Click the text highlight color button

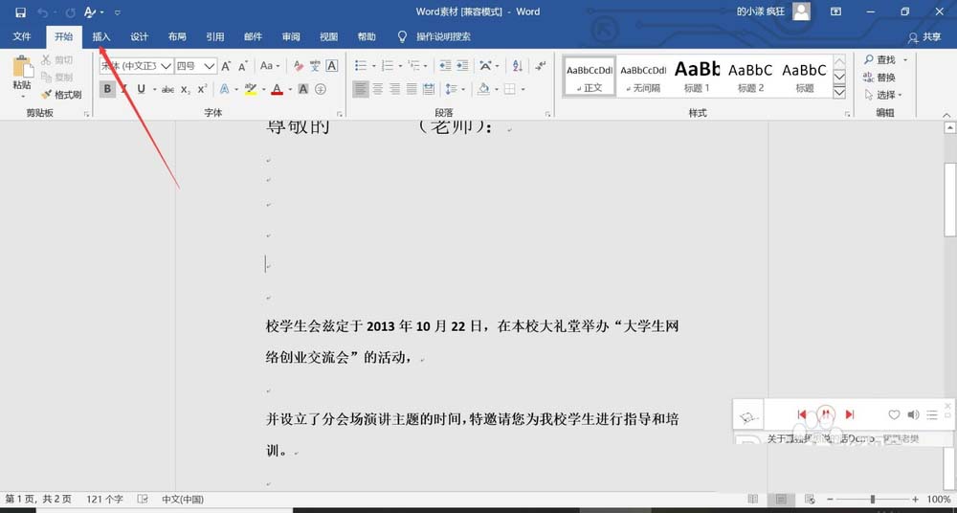[250, 89]
